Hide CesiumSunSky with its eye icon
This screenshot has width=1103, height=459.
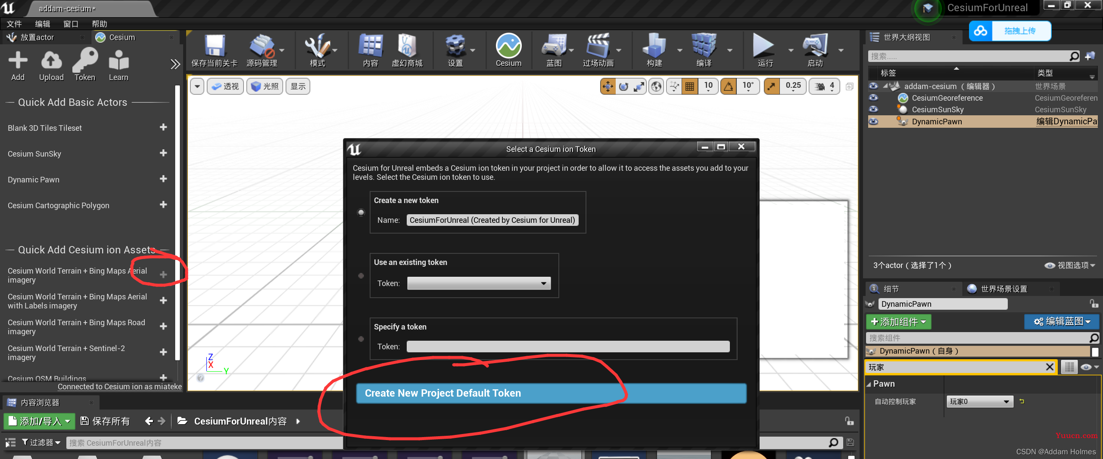coord(873,109)
